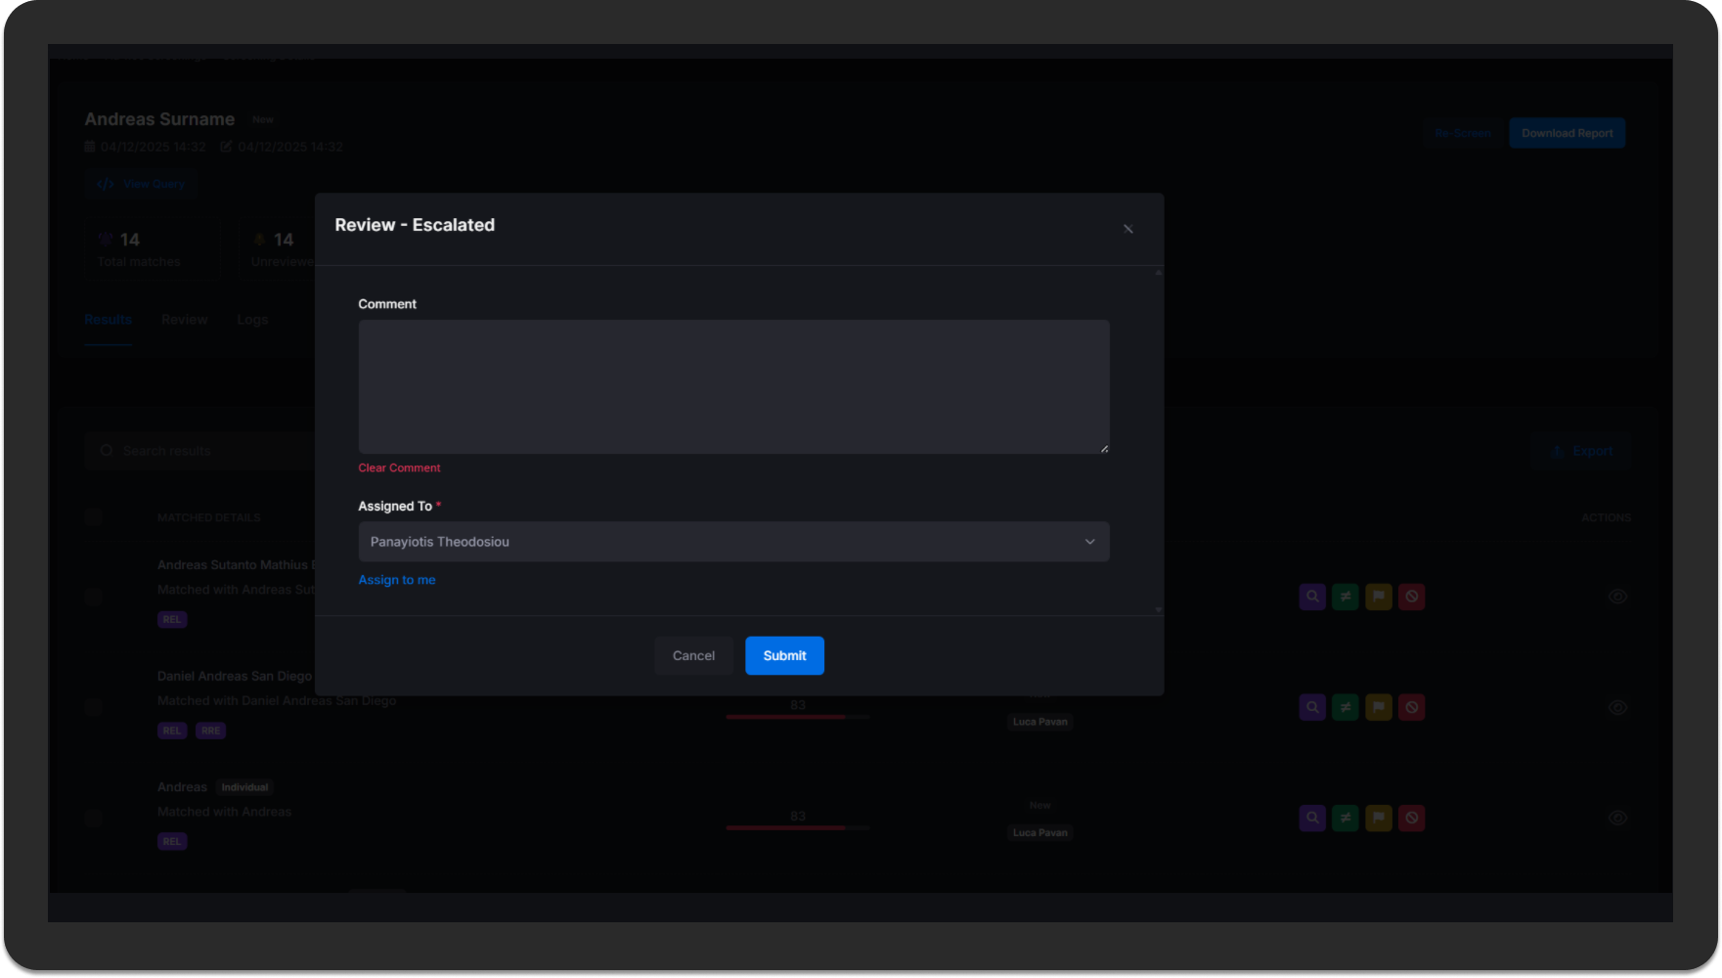Click the red block icon for Daniel Andreas San Diego
1722x978 pixels.
pyautogui.click(x=1411, y=707)
